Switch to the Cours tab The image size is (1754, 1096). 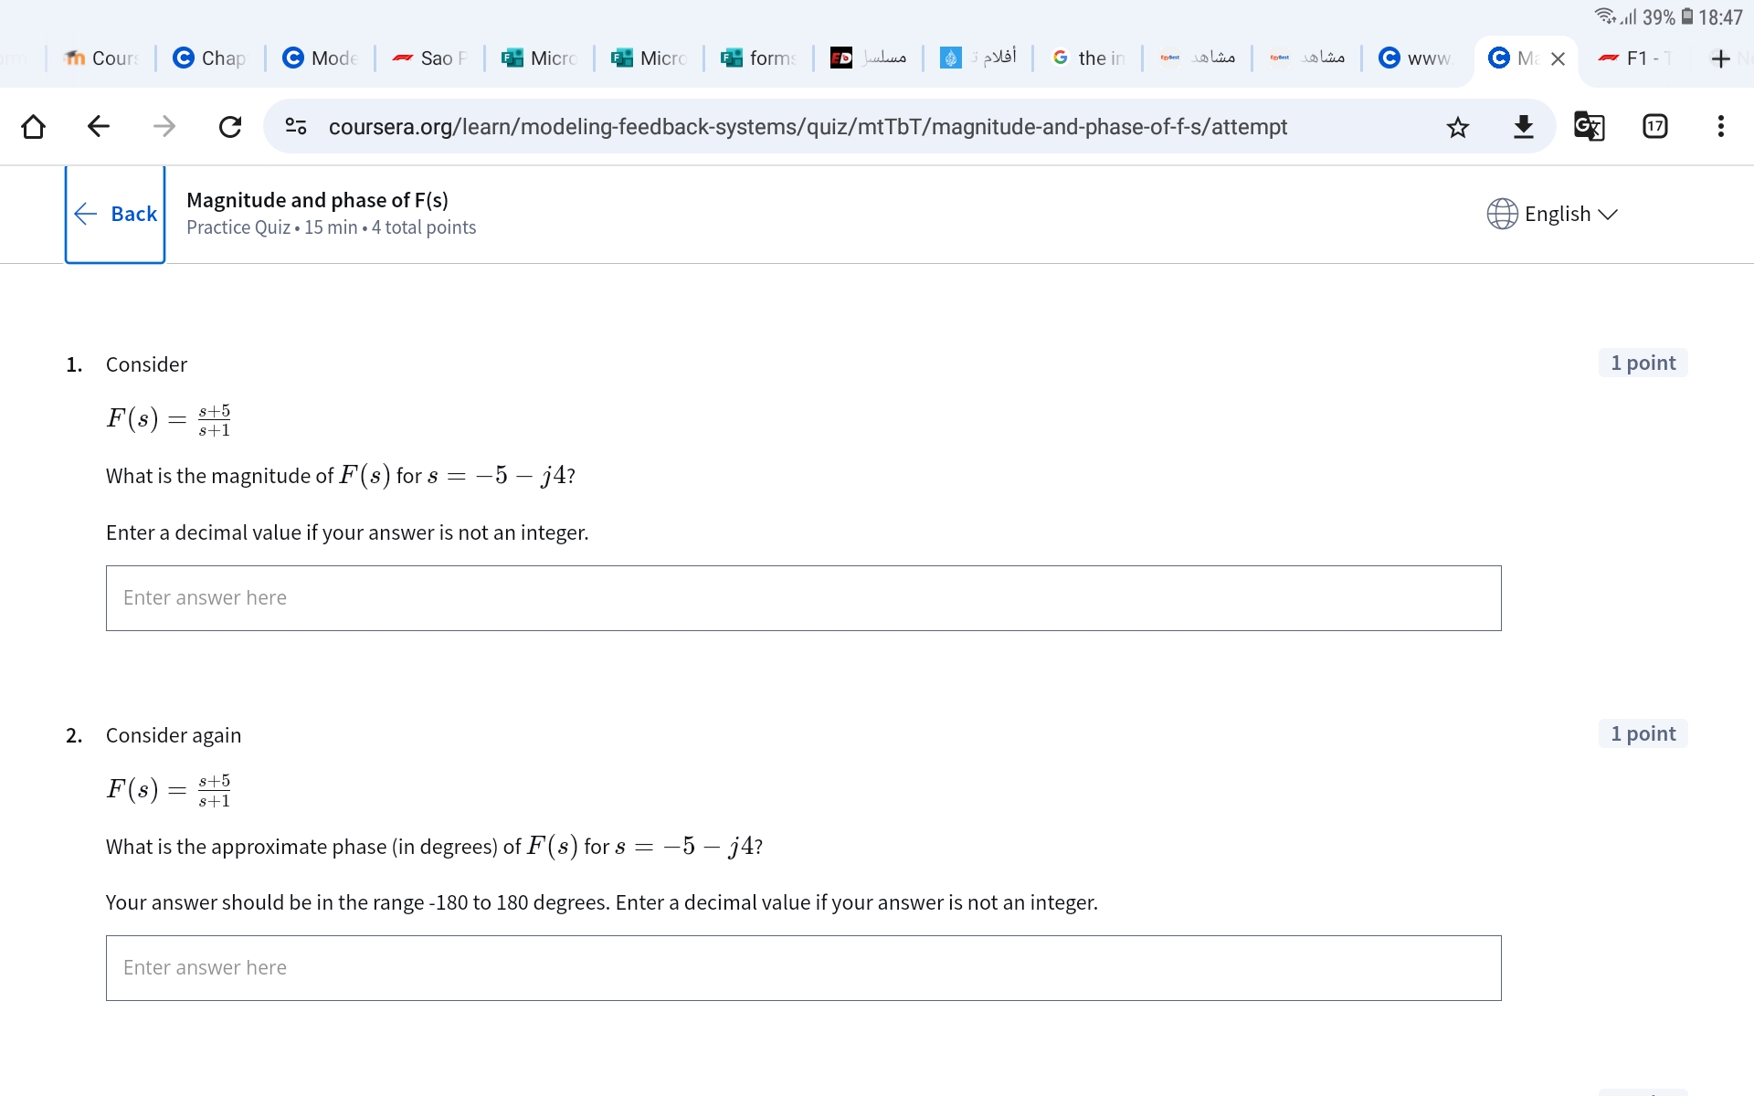click(100, 58)
